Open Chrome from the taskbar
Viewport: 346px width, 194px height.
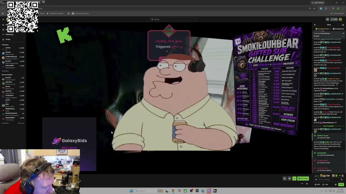(x=173, y=191)
